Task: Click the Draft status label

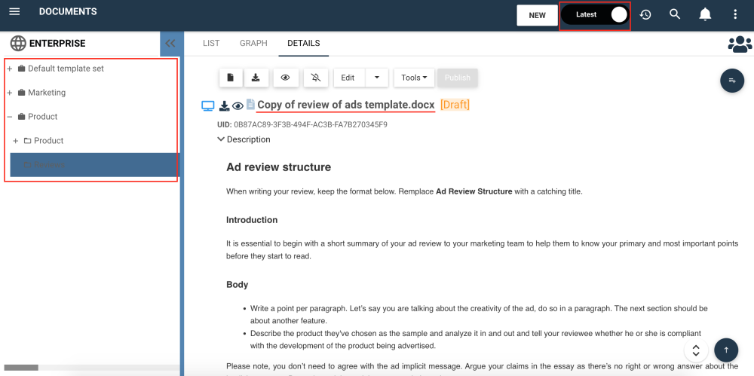Action: click(x=455, y=104)
